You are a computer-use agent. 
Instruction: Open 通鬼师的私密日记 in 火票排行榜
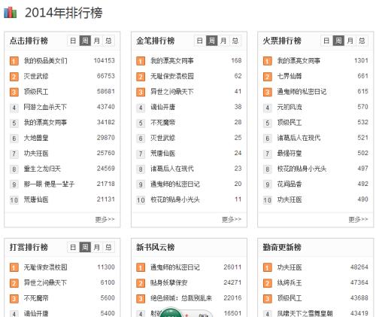point(302,92)
